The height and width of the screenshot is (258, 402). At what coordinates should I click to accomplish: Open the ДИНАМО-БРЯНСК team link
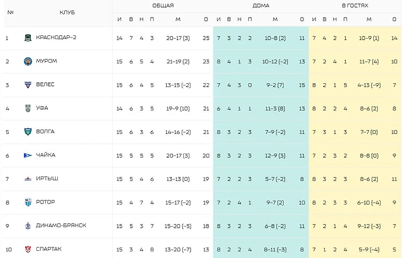pyautogui.click(x=61, y=225)
